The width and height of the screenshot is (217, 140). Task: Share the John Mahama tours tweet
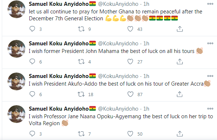tap(180, 61)
